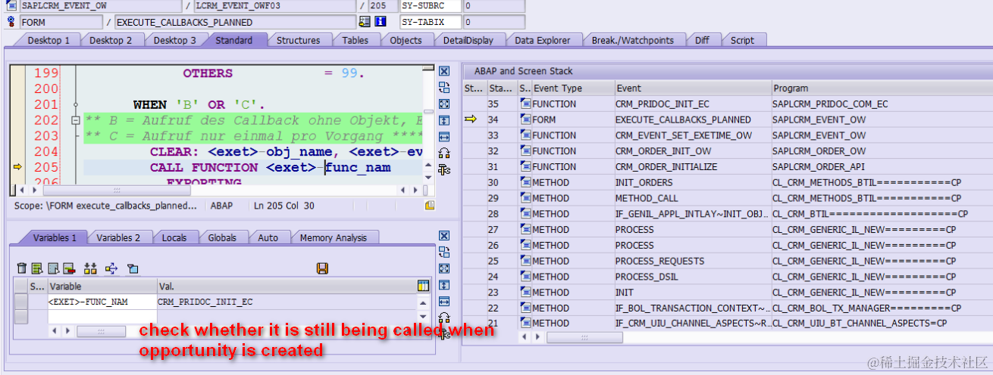Maximize variables tool horizontally
Viewport: 993px width, 375px height.
coord(444,302)
